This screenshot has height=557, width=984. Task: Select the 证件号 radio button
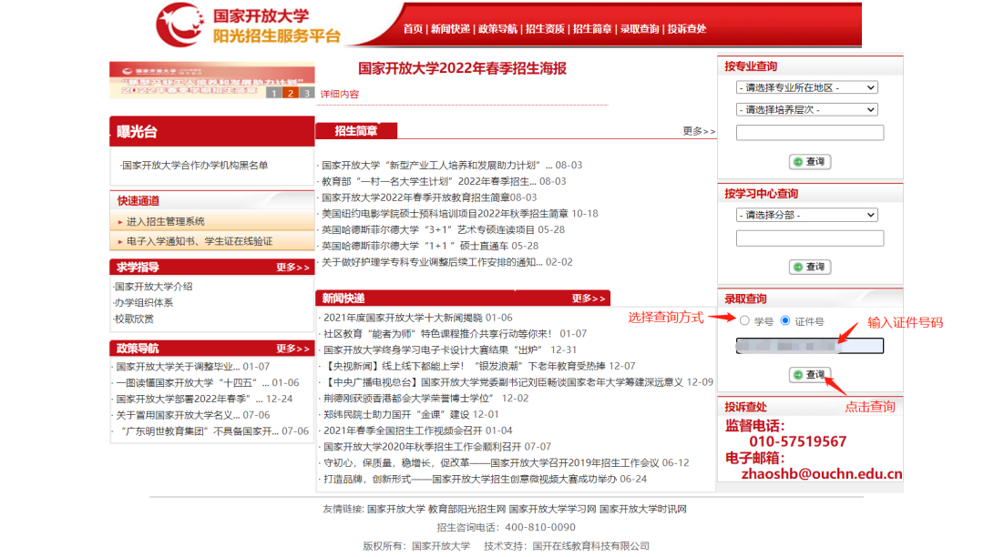tap(785, 320)
